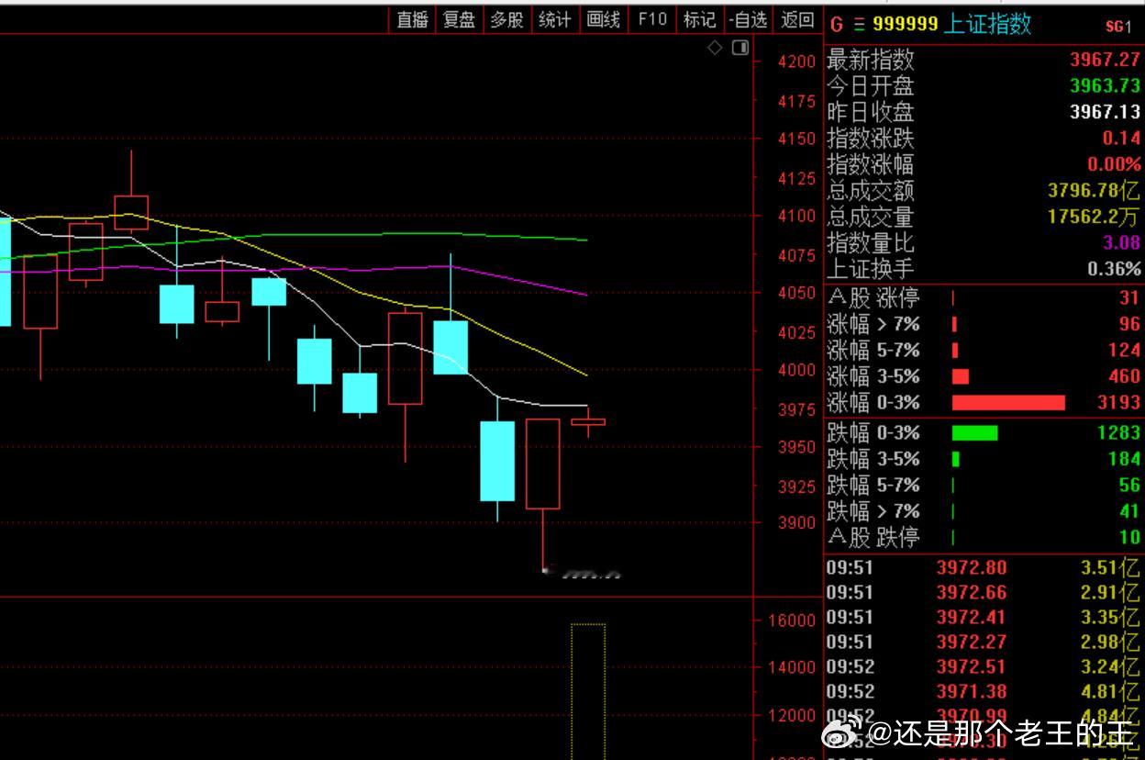
Task: Toggle the side panel layout icon
Action: click(740, 48)
